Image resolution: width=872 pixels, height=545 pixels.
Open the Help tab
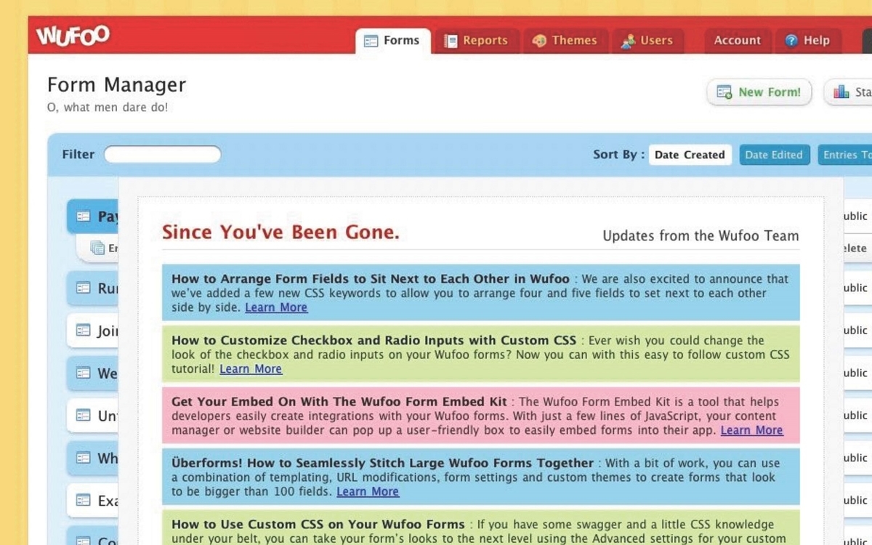(808, 41)
